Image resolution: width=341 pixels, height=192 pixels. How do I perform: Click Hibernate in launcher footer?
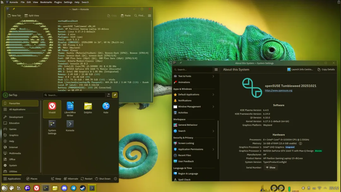71,179
